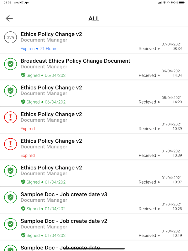Tap the ALL header title
This screenshot has width=188, height=251.
click(94, 19)
